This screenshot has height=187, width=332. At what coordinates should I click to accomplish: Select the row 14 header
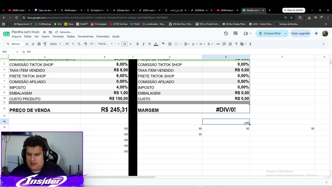[4, 122]
